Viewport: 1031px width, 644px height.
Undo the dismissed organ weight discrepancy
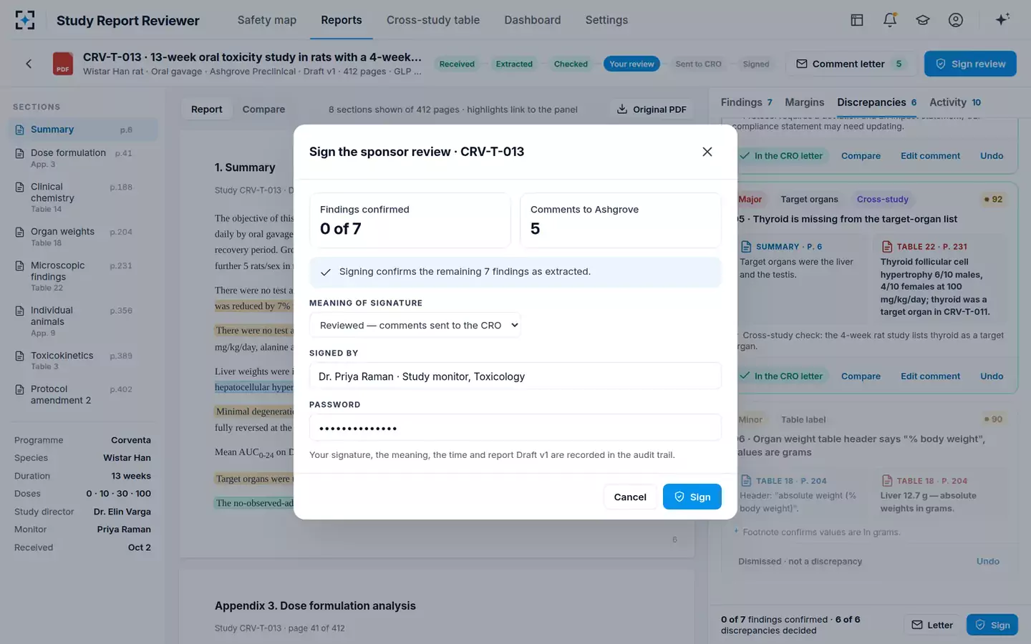click(987, 561)
